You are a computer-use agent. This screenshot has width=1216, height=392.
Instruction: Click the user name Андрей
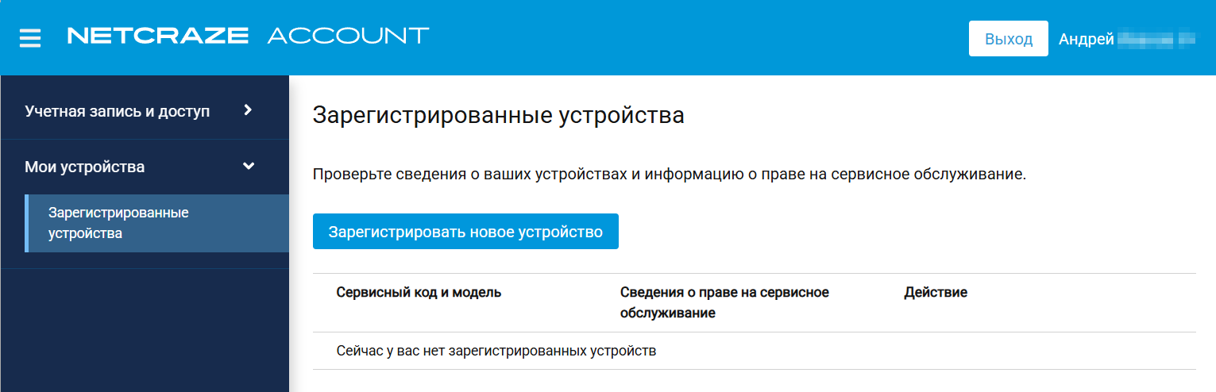tap(1086, 39)
